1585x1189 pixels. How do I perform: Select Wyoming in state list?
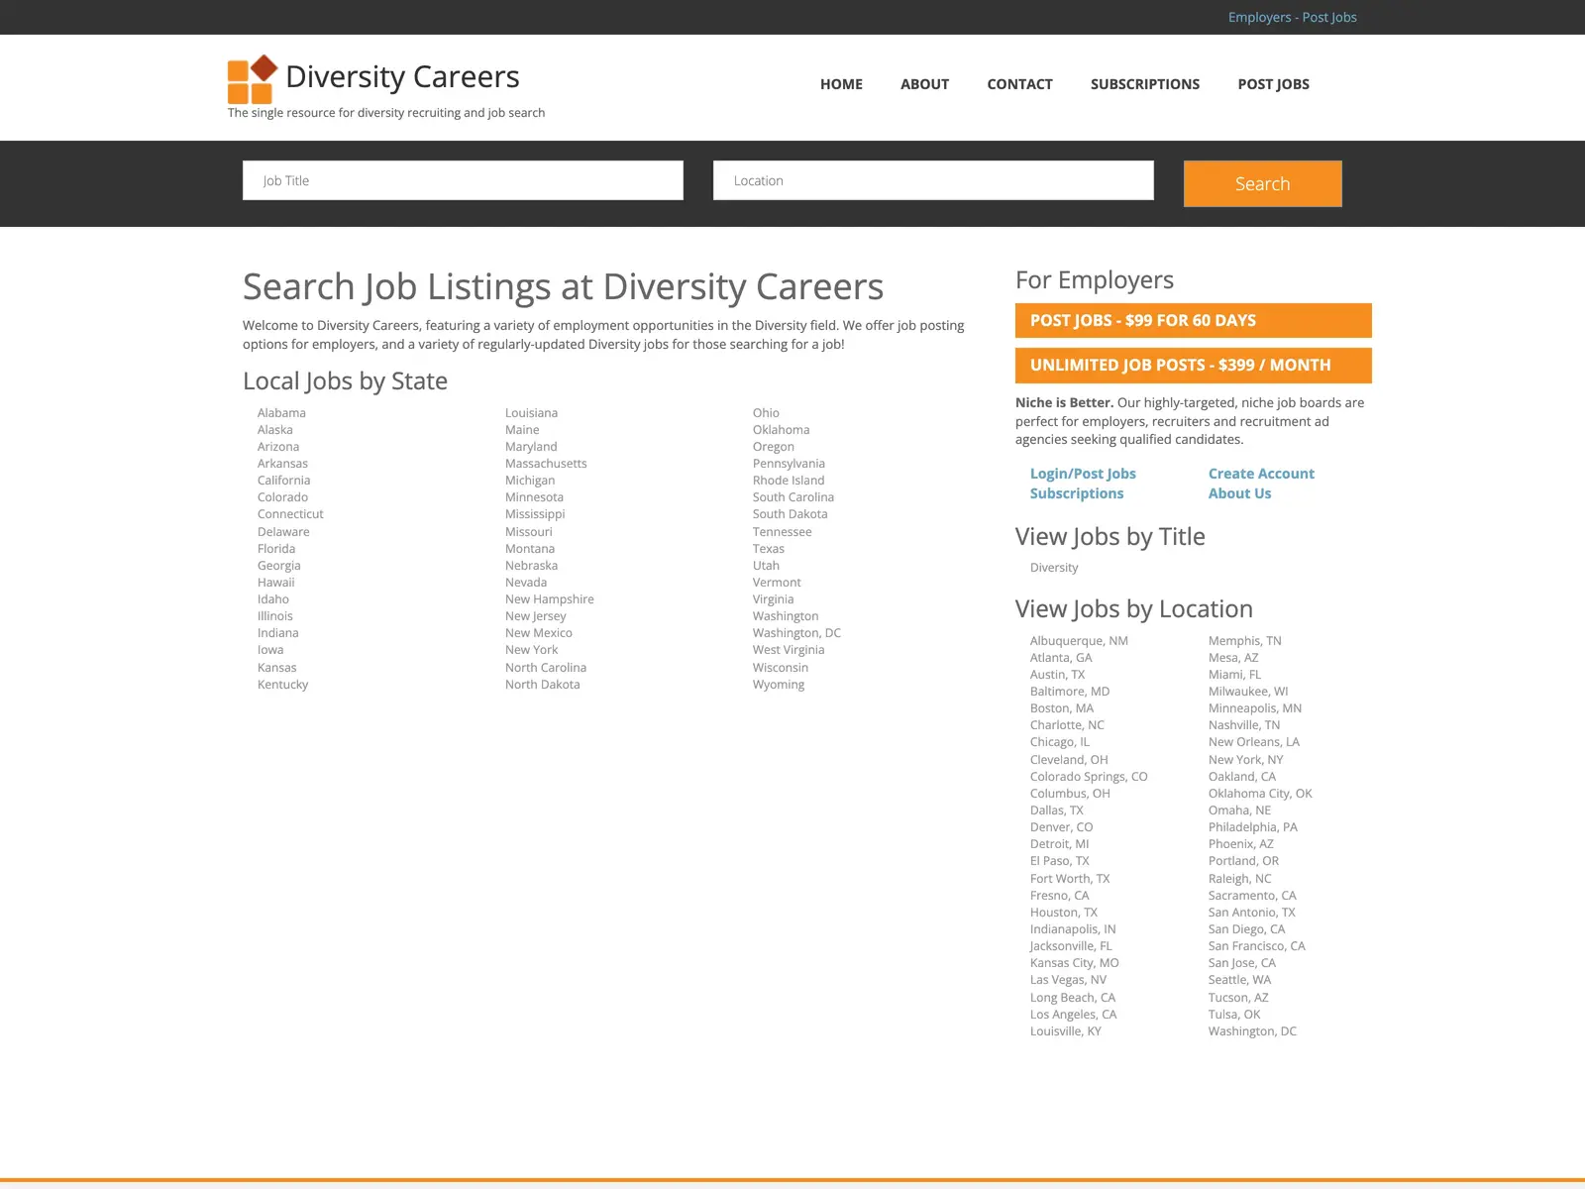[x=779, y=685]
